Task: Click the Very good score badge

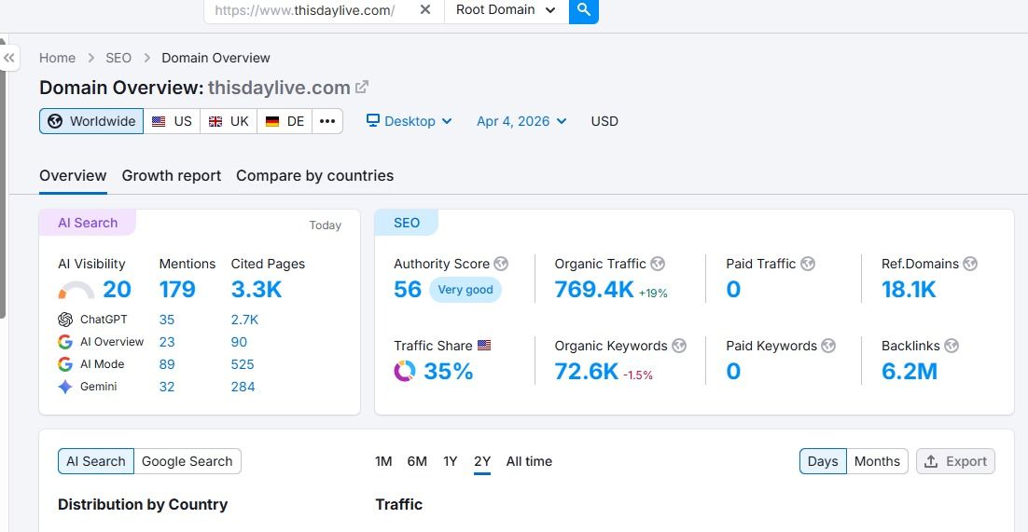Action: [465, 290]
